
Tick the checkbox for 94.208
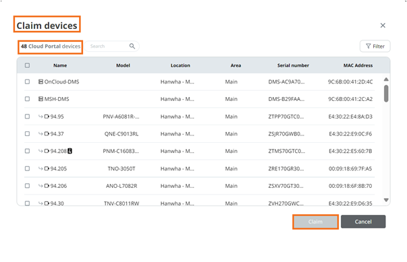pyautogui.click(x=27, y=151)
